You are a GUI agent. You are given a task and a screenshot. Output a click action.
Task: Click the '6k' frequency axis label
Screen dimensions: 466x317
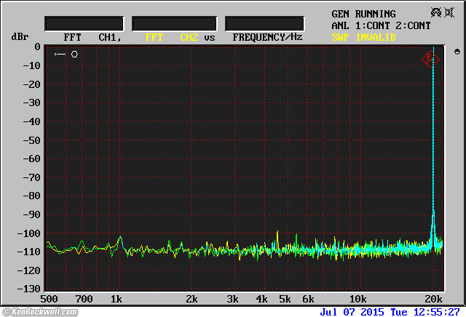[x=308, y=299]
